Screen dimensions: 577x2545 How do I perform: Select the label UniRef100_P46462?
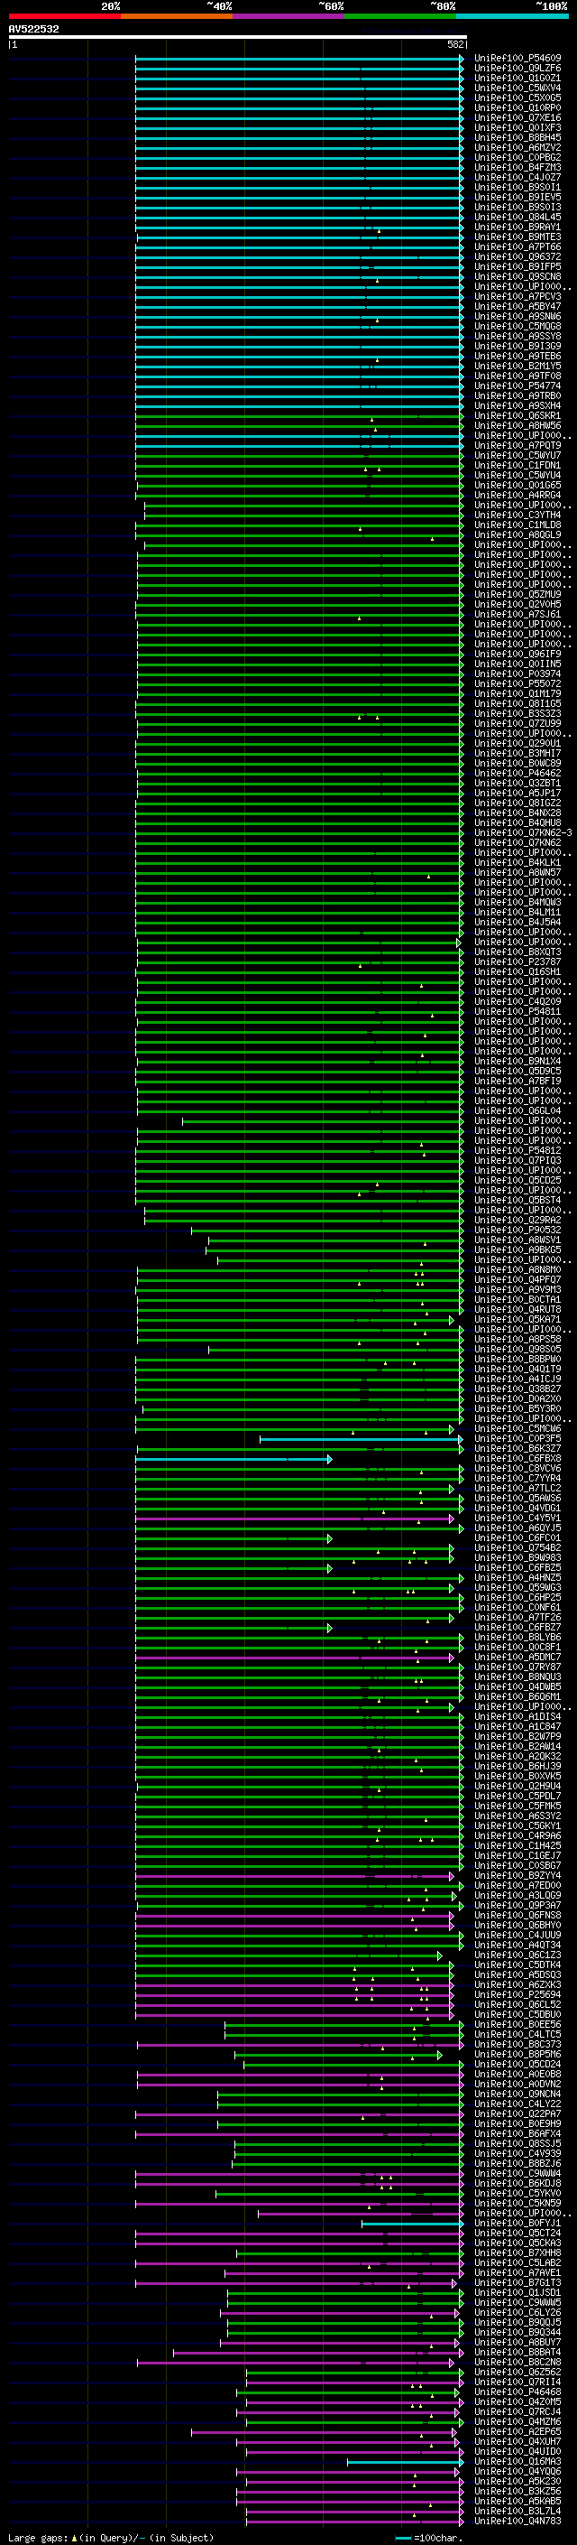click(517, 774)
